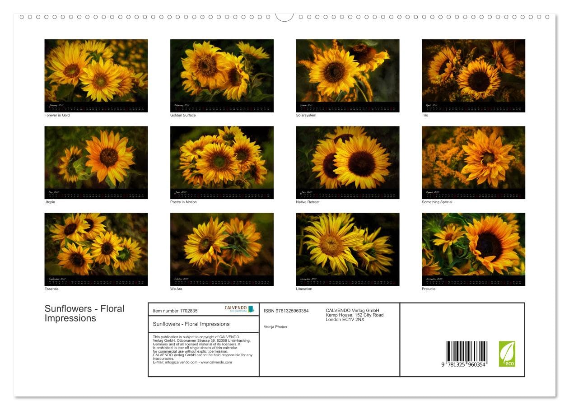This screenshot has width=569, height=410.
Task: Click the hanging hook notch at top center
Action: 284,17
